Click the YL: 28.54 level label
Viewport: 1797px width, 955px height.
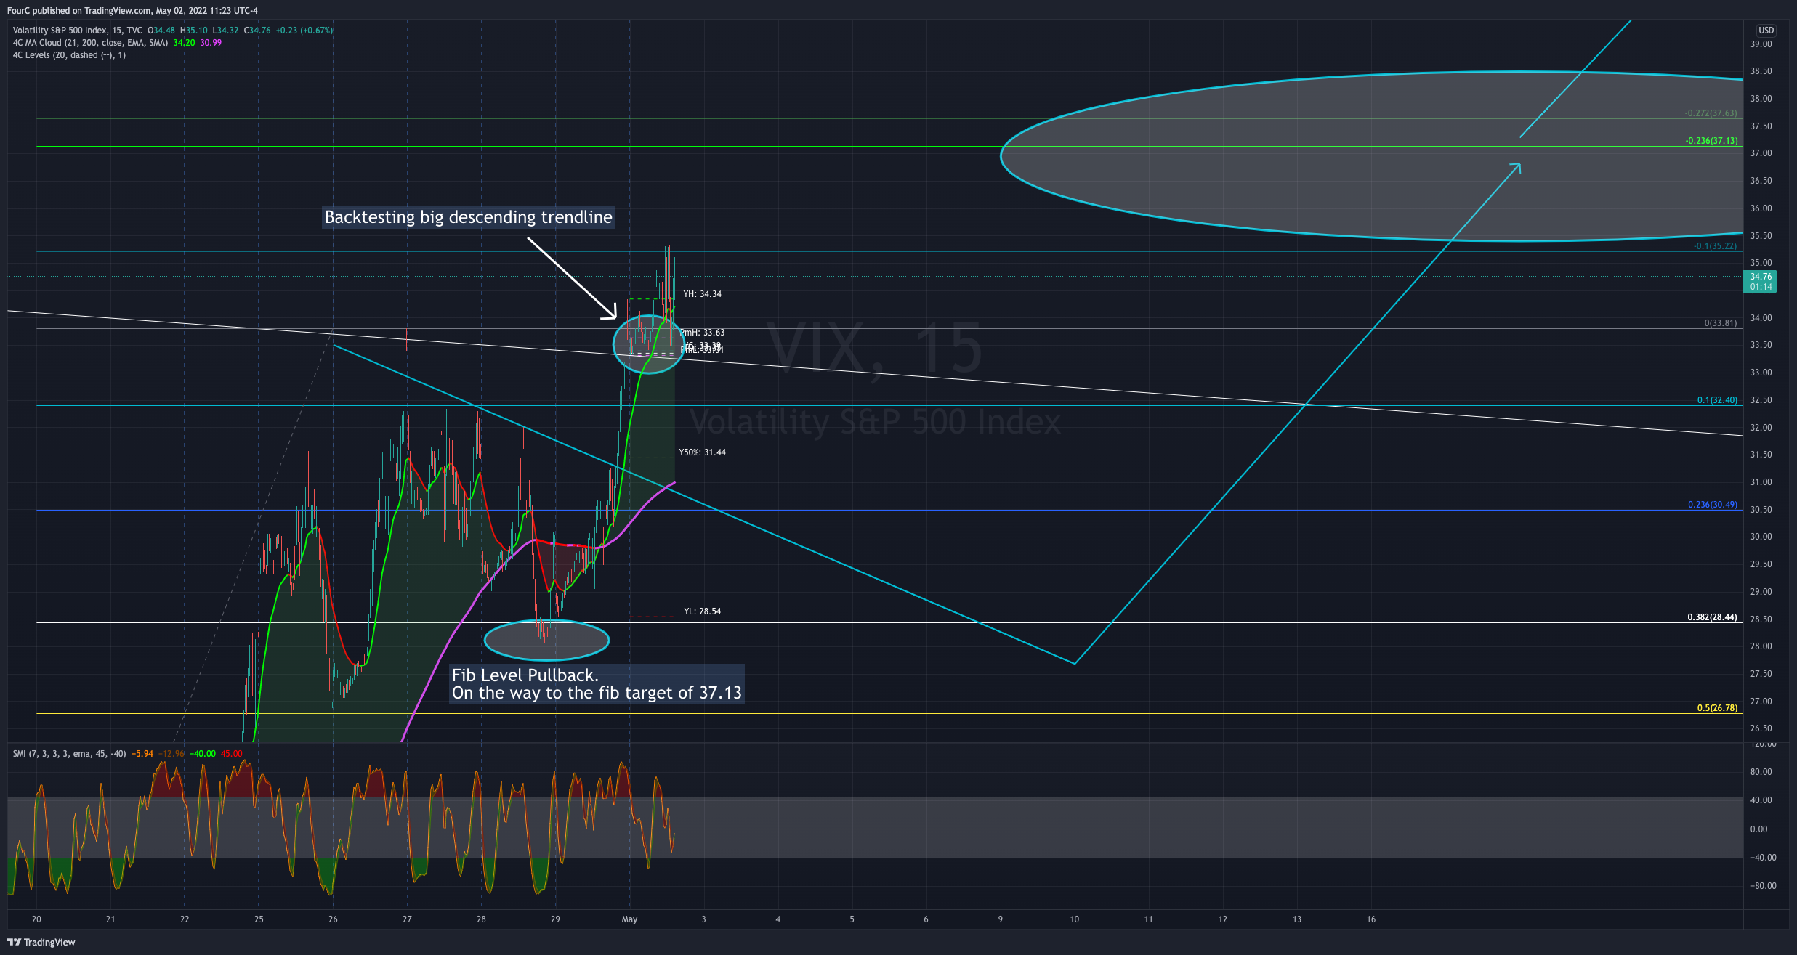pos(702,611)
